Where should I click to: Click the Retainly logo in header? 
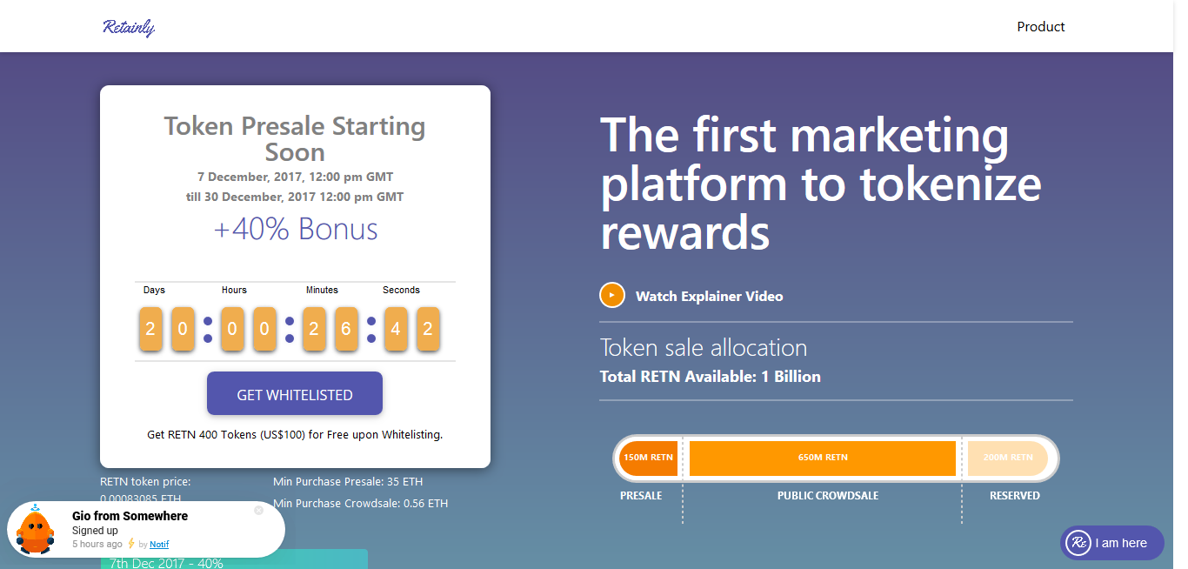click(x=129, y=27)
